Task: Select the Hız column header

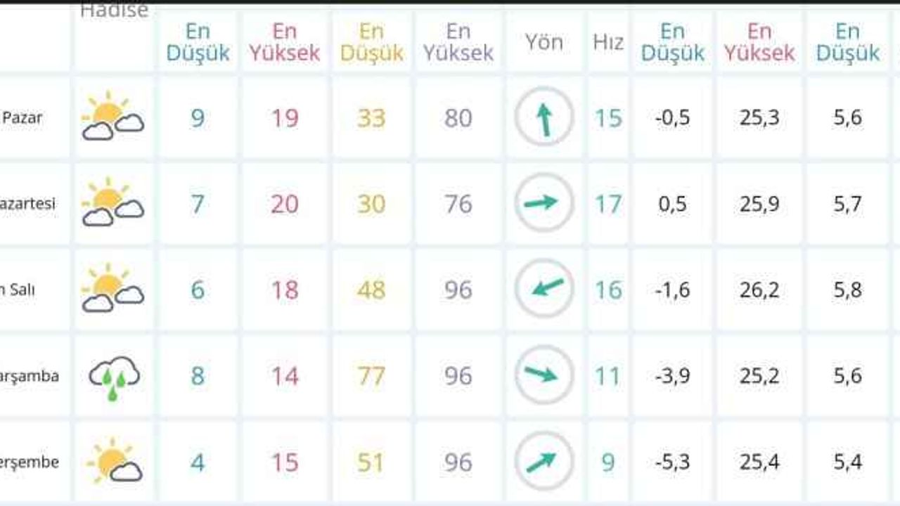Action: pos(608,42)
